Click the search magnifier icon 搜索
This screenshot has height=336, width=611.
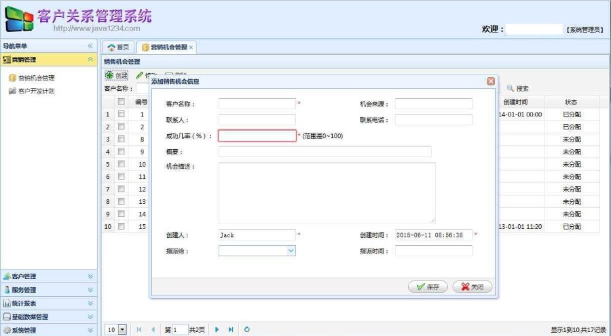tap(511, 89)
